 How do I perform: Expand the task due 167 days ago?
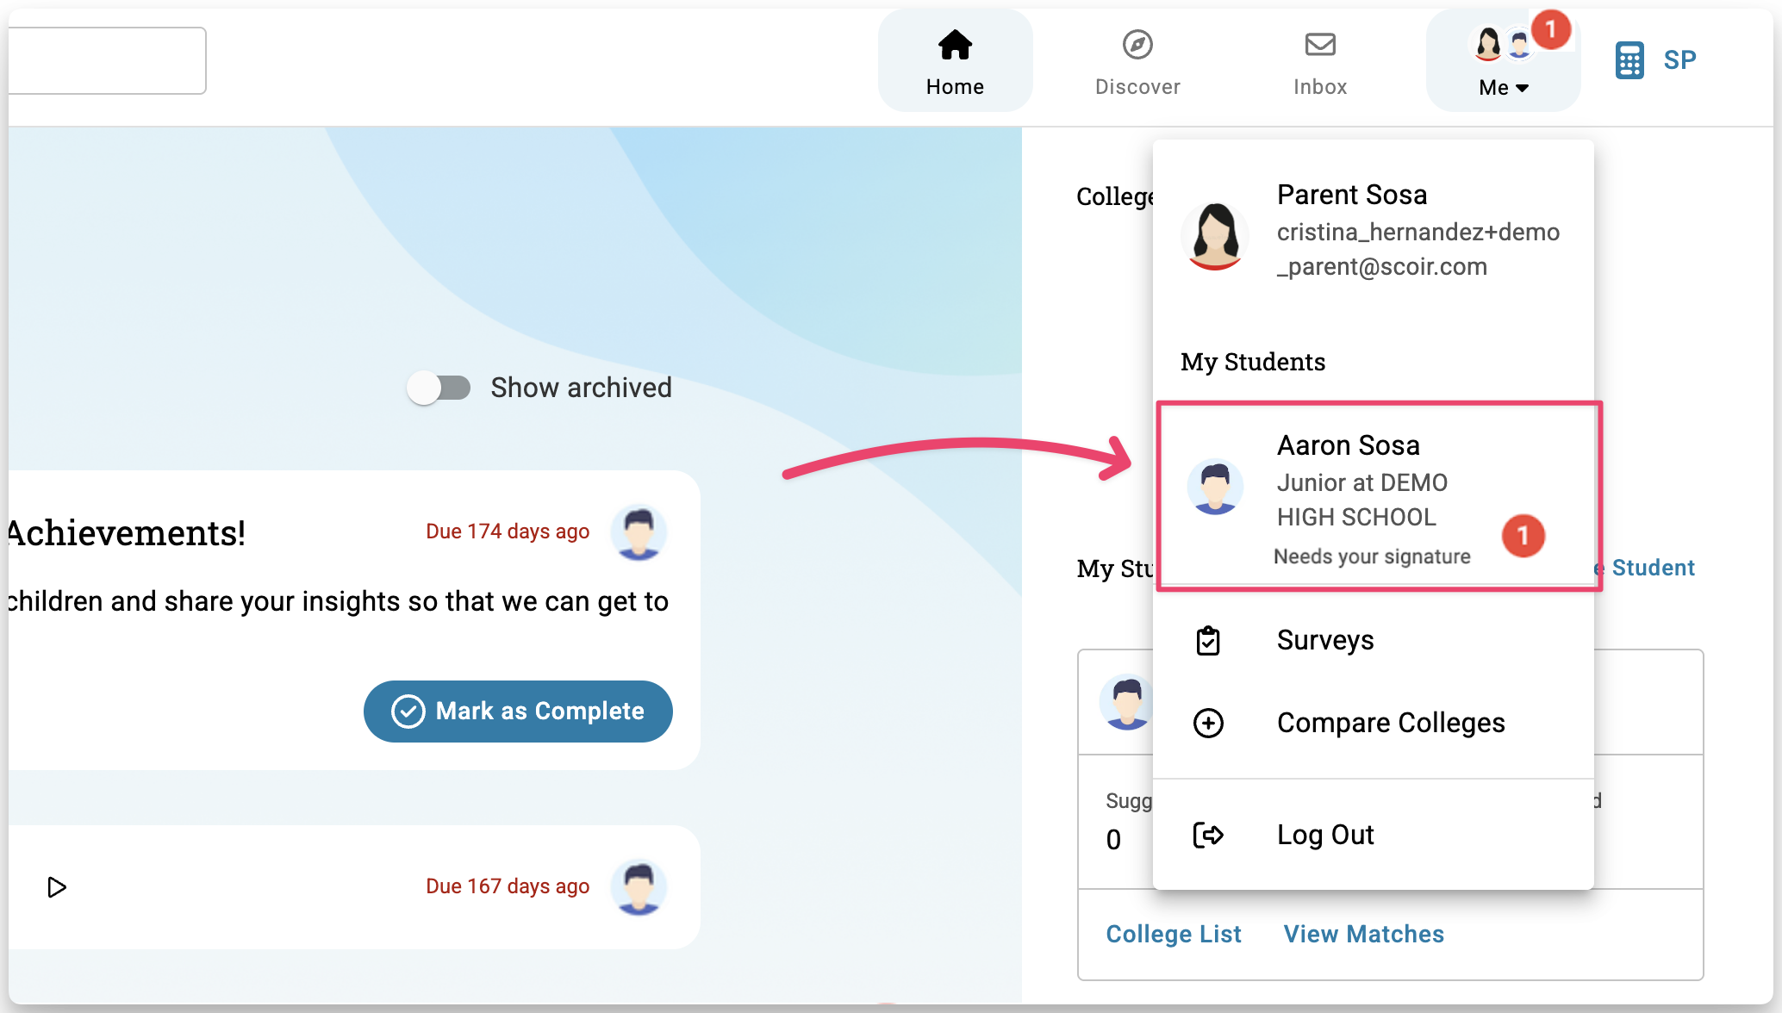[57, 887]
